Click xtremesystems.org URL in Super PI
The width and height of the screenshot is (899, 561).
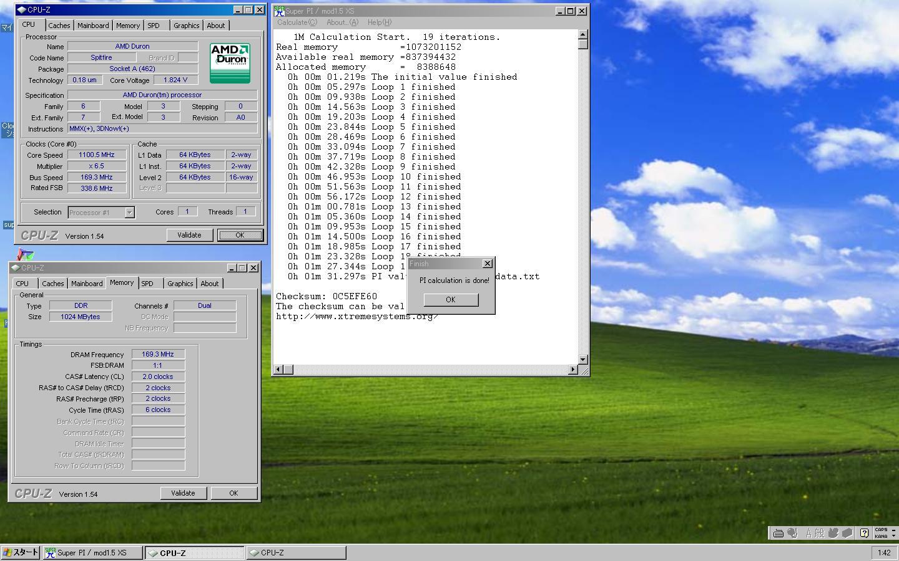[357, 317]
